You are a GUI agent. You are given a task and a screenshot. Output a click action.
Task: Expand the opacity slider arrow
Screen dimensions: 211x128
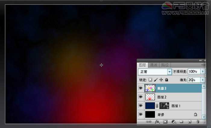click(x=203, y=72)
